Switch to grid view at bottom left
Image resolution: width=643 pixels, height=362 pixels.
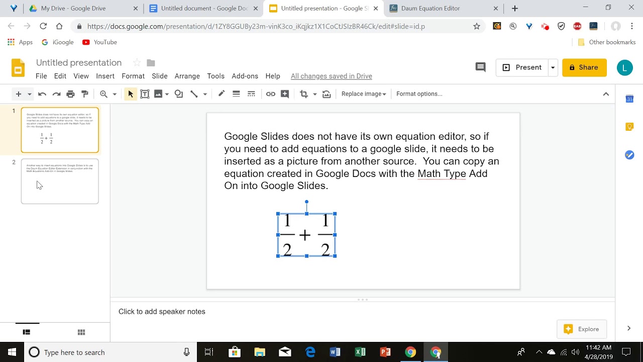point(81,332)
